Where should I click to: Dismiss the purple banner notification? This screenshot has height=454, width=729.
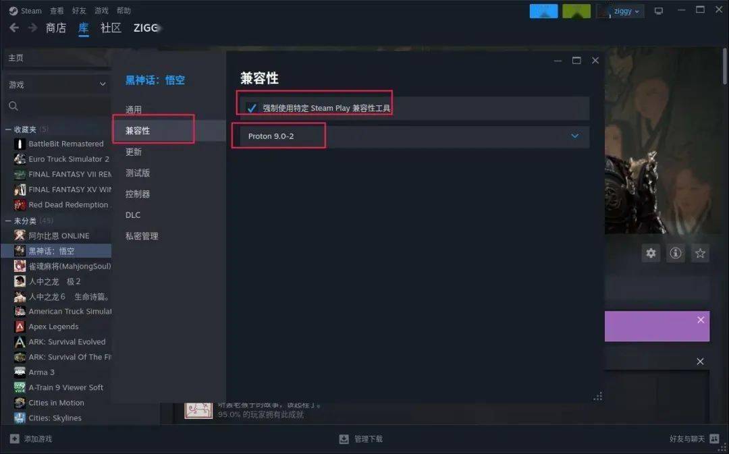(701, 320)
